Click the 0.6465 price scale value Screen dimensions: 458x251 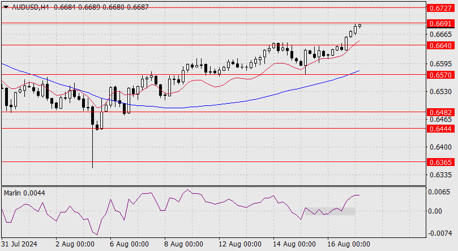(441, 120)
